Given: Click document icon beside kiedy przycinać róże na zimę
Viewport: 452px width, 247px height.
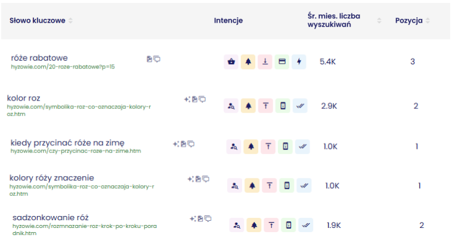Looking at the screenshot, I should [184, 144].
